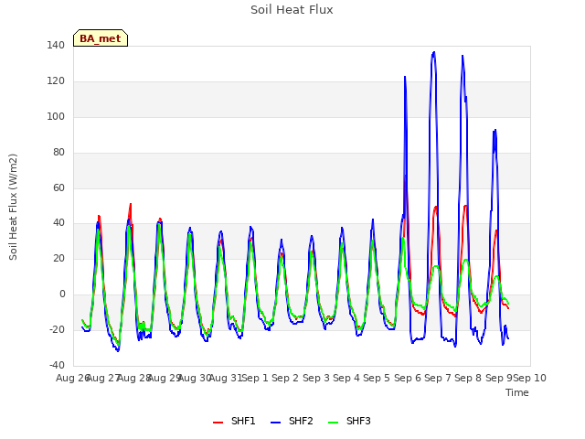Screen dimensions: 585x439
Task: Click the Sep 10 x-axis label
Action: [x=530, y=378]
